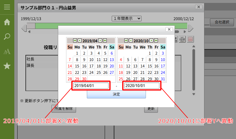Screen dimensions: 236x139
Task: Go to Home via sidebar icon
Action: tap(7, 22)
